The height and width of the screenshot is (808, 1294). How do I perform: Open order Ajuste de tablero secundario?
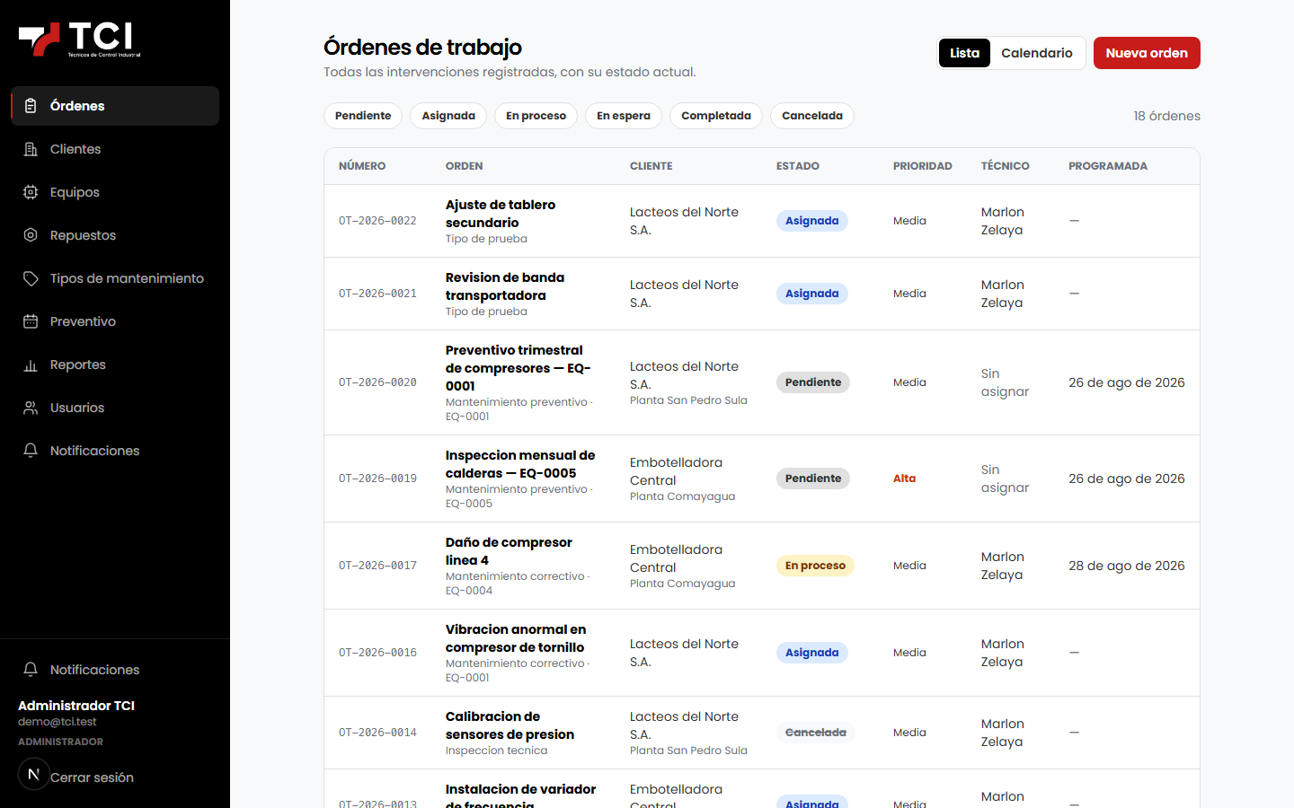[501, 214]
